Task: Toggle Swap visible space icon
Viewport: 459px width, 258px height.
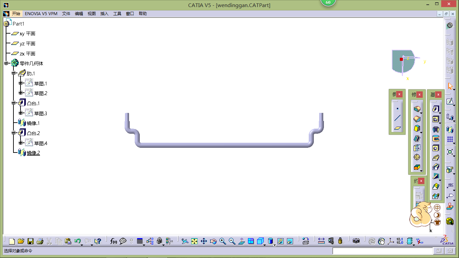Action: tap(290, 241)
